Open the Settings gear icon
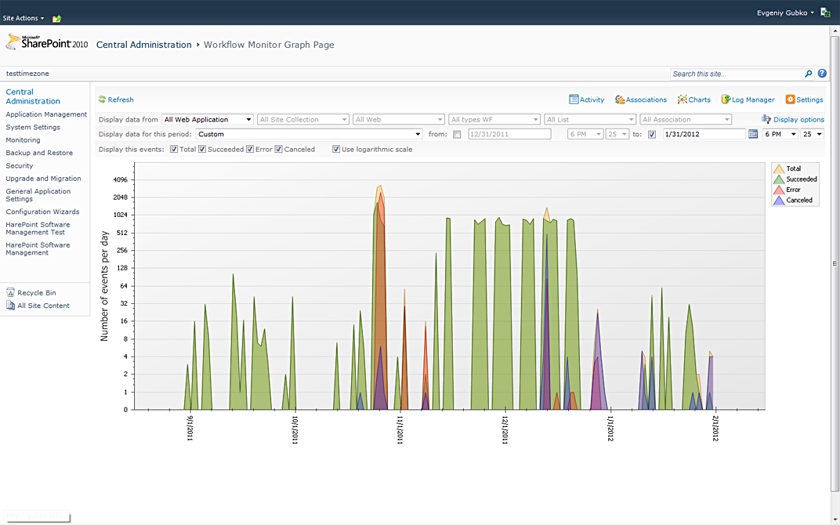Viewport: 840px width, 525px height. pyautogui.click(x=790, y=100)
